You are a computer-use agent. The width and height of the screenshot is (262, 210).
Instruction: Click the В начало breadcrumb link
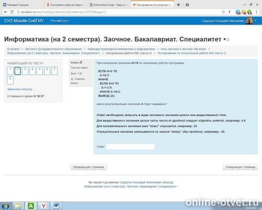(13, 49)
